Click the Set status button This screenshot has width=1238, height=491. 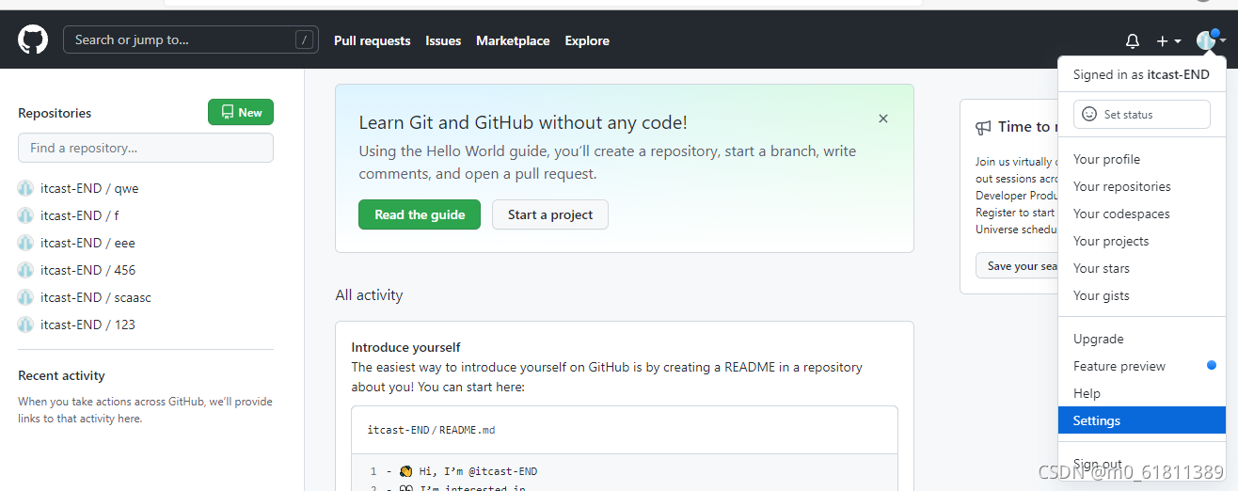1141,114
